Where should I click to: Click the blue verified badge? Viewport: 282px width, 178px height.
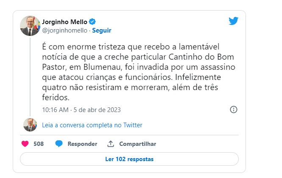click(x=91, y=22)
